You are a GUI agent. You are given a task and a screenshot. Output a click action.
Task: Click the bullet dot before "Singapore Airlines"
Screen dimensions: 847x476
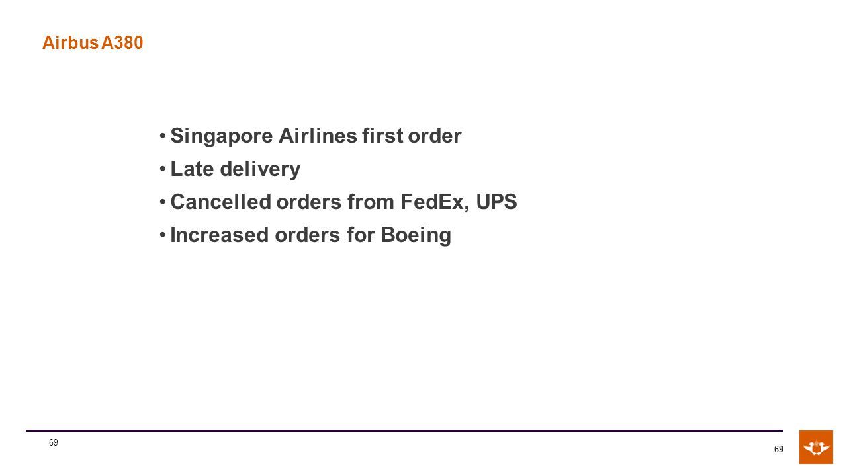(163, 137)
